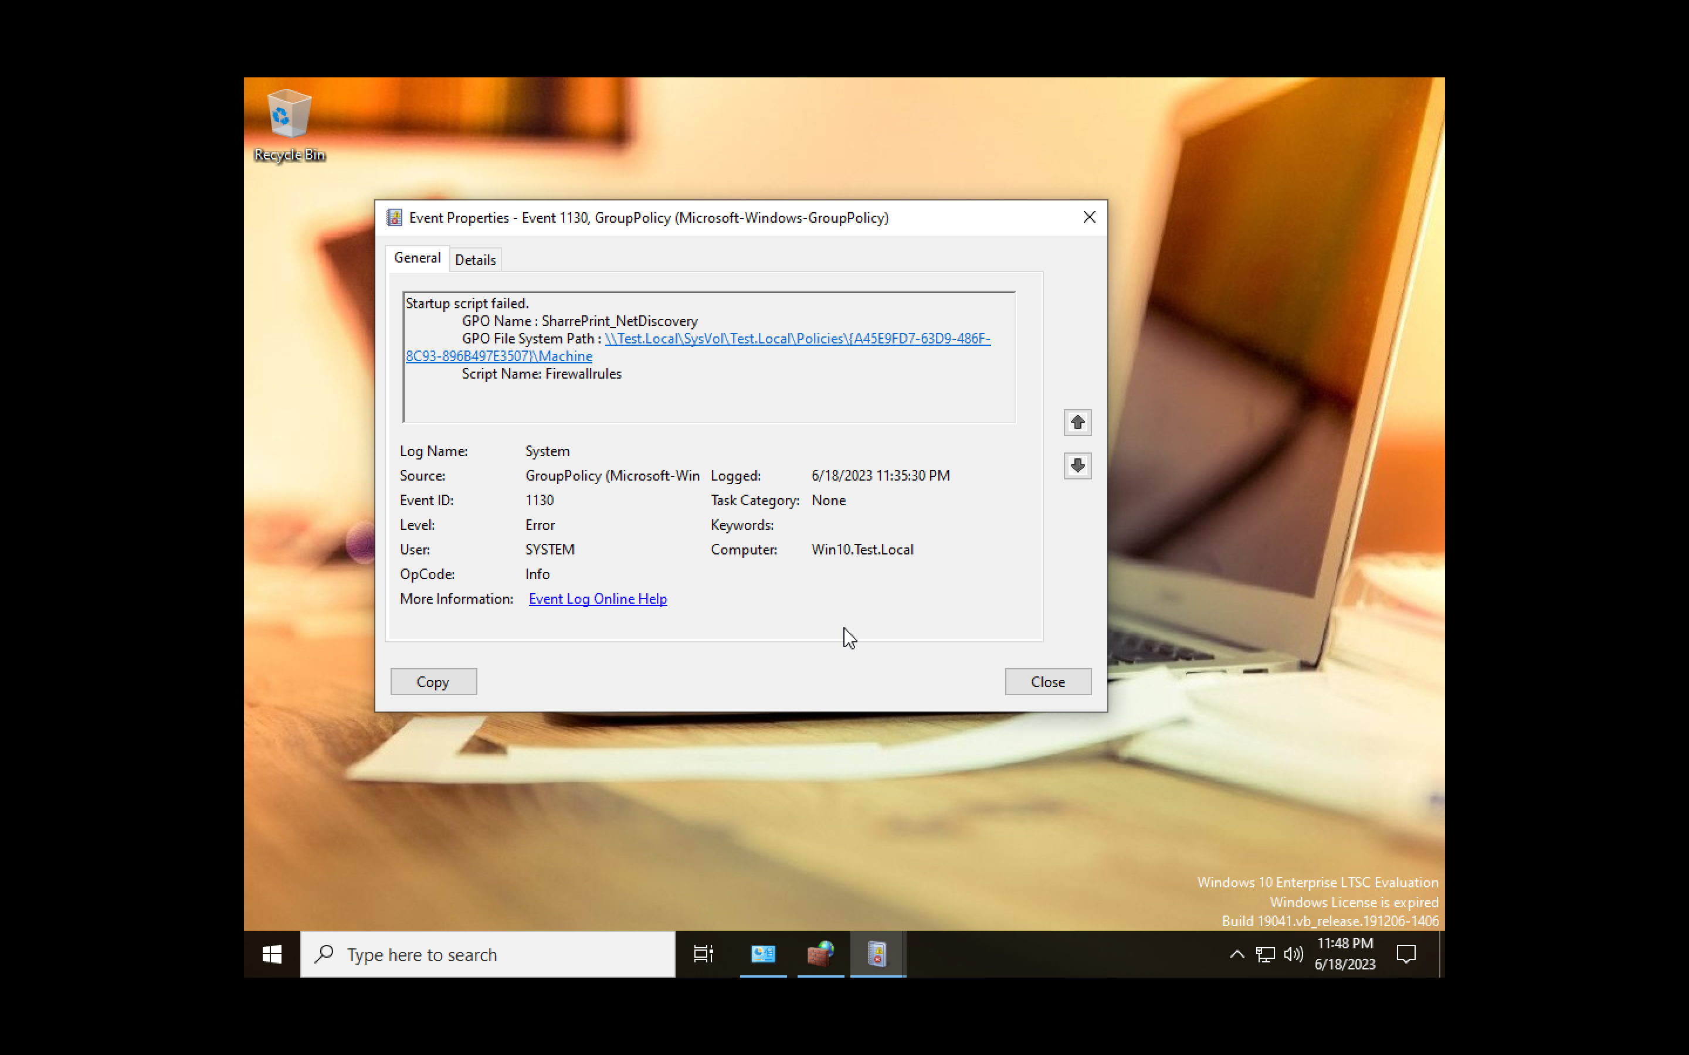This screenshot has width=1689, height=1055.
Task: Open the Event Log Online Help link
Action: click(x=598, y=598)
